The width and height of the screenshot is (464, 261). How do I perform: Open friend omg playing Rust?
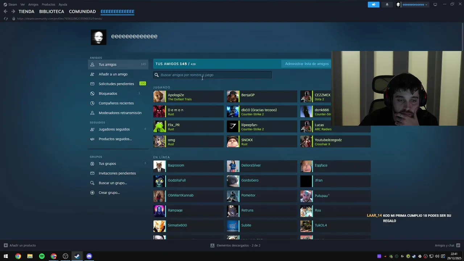click(188, 142)
